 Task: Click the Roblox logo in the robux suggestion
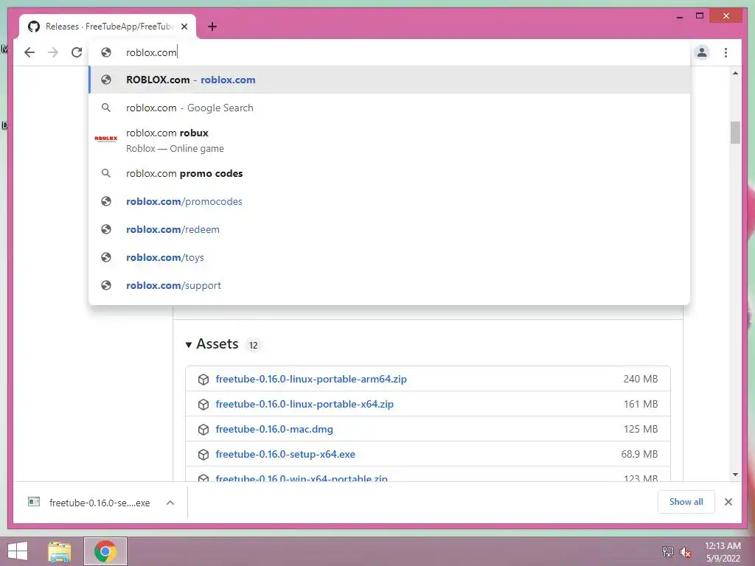(106, 139)
